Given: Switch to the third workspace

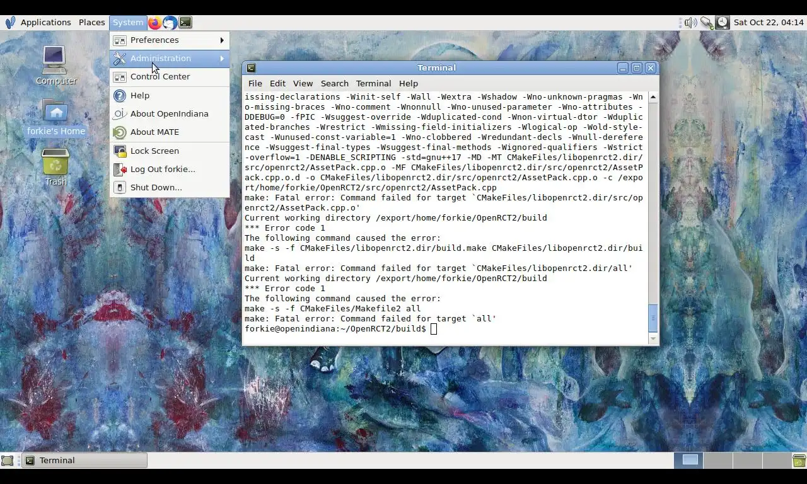Looking at the screenshot, I should click(747, 461).
